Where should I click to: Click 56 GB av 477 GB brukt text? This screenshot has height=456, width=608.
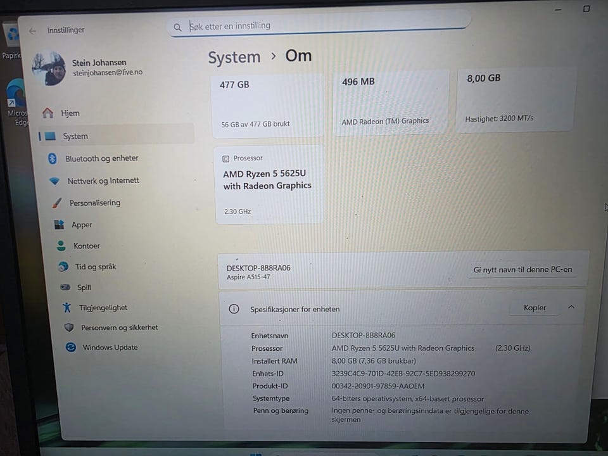(255, 124)
